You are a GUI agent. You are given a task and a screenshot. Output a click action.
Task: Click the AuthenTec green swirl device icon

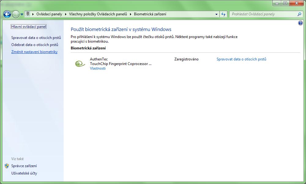coord(80,63)
